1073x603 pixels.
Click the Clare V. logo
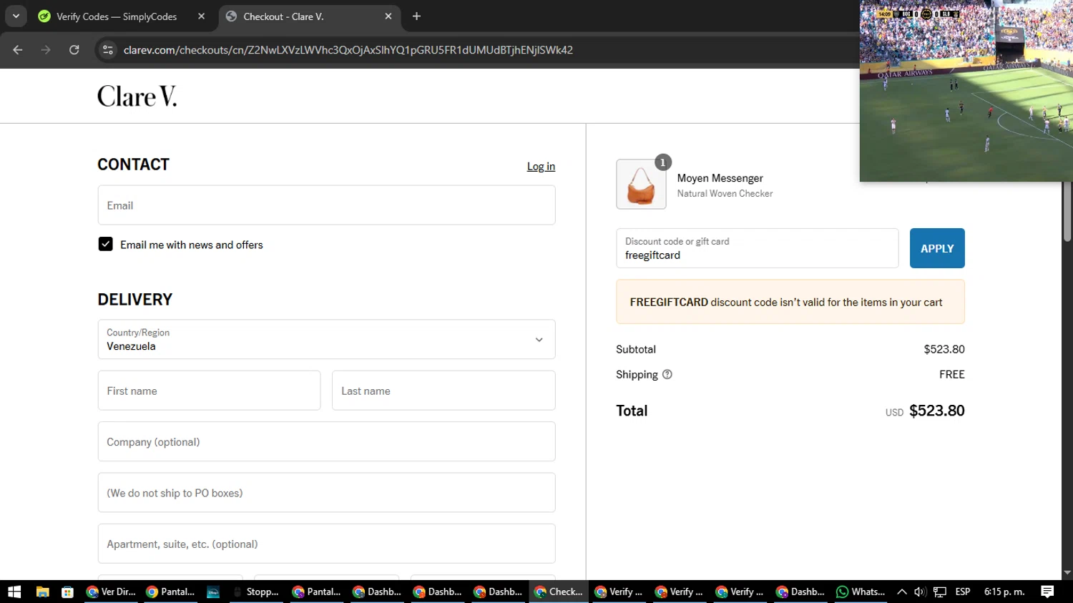pos(137,96)
